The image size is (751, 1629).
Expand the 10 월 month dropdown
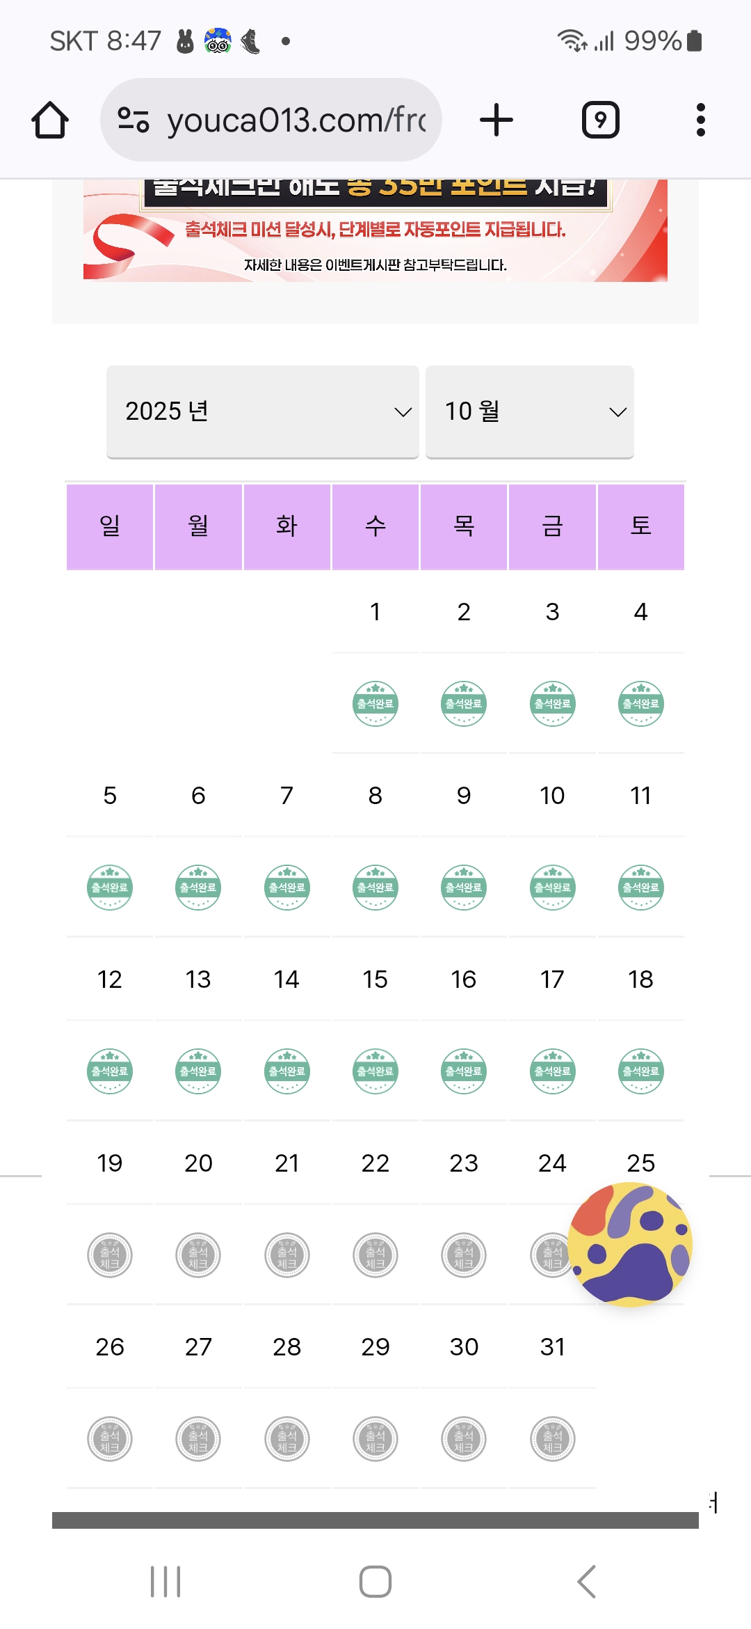coord(530,411)
